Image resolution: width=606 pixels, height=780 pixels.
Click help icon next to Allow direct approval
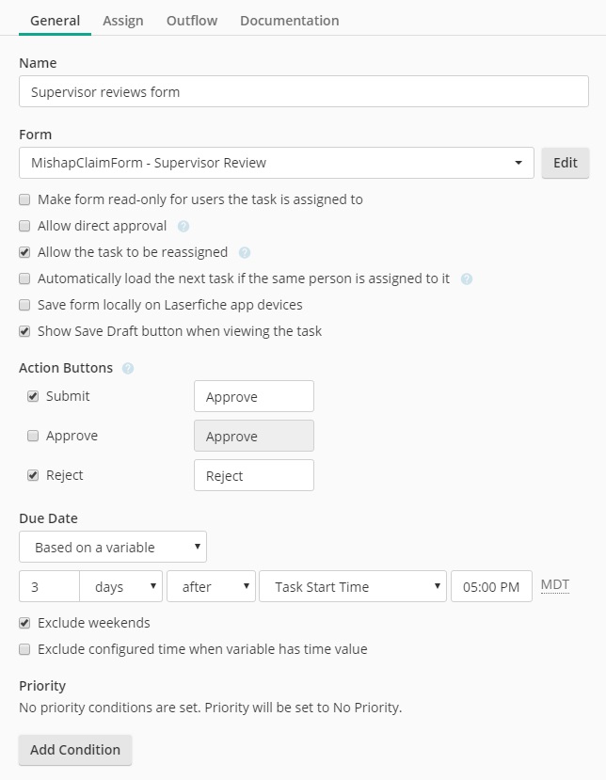(x=183, y=227)
